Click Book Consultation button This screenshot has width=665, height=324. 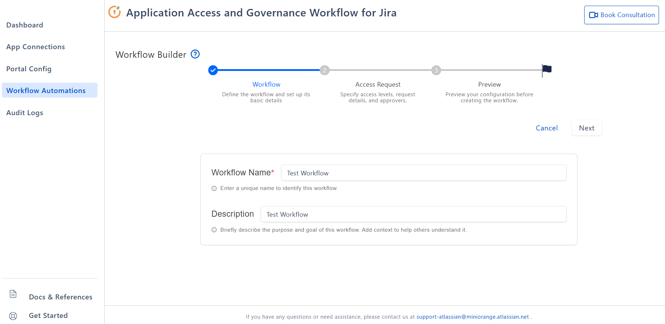621,15
